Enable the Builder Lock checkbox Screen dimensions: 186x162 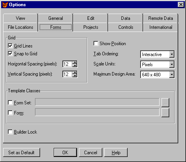[10, 132]
